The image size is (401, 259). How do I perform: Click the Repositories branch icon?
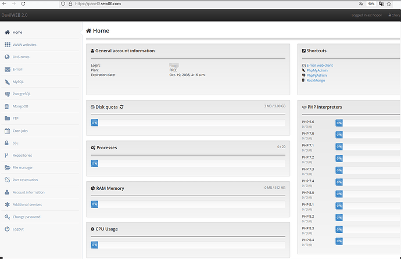click(x=6, y=155)
